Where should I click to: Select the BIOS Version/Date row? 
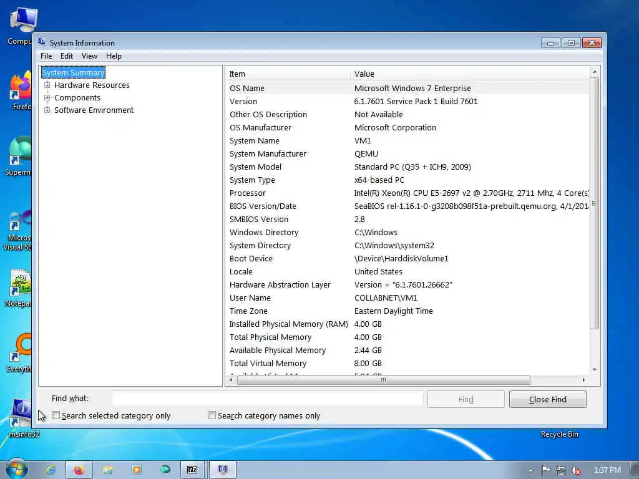pyautogui.click(x=407, y=206)
